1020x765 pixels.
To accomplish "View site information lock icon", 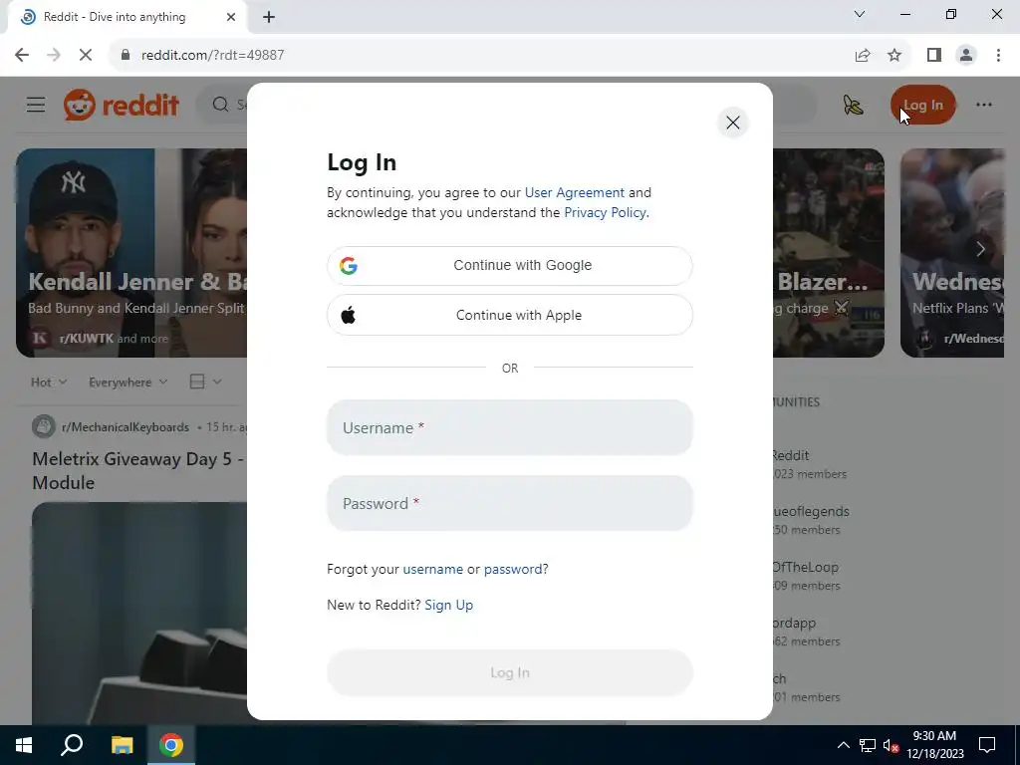I will pyautogui.click(x=126, y=56).
